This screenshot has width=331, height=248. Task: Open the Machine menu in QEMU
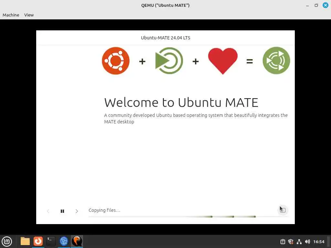[11, 15]
